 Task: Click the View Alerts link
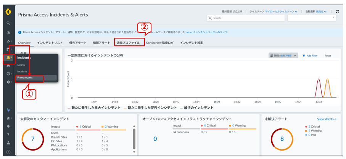point(327,119)
